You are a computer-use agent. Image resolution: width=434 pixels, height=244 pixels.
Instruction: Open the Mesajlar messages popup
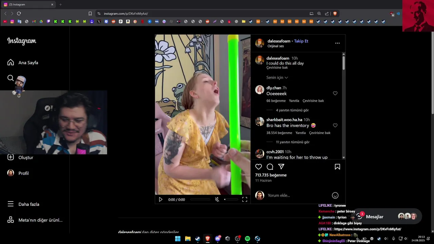point(387,217)
